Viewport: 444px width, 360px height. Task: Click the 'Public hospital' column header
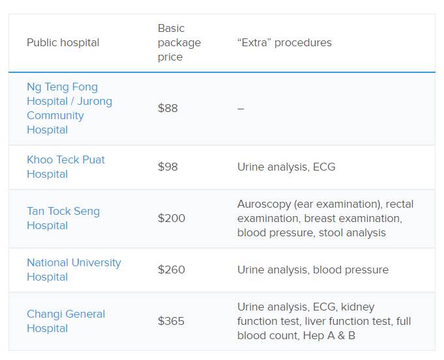[63, 43]
